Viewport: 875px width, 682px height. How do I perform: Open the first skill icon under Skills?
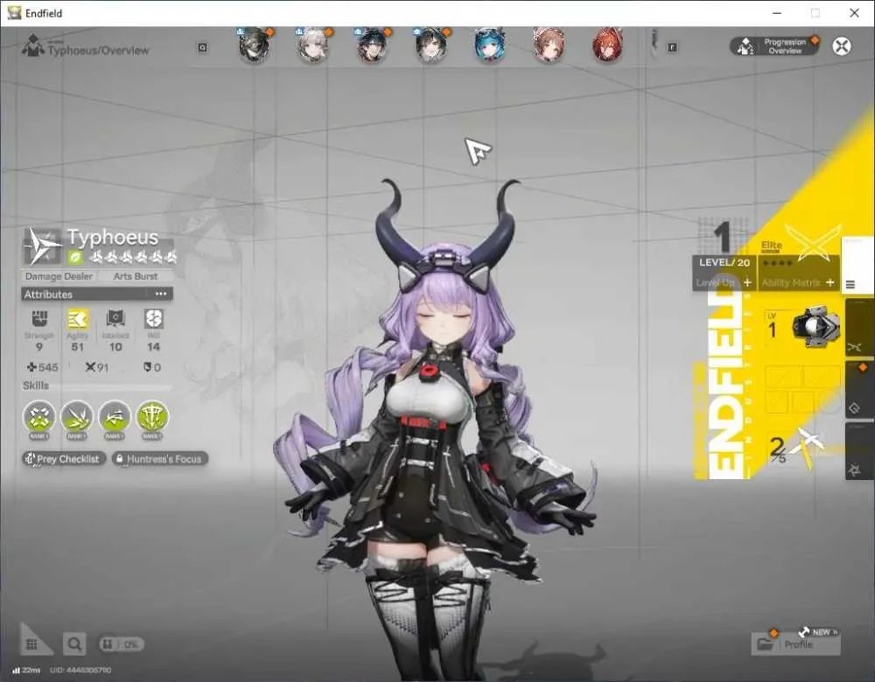39,417
